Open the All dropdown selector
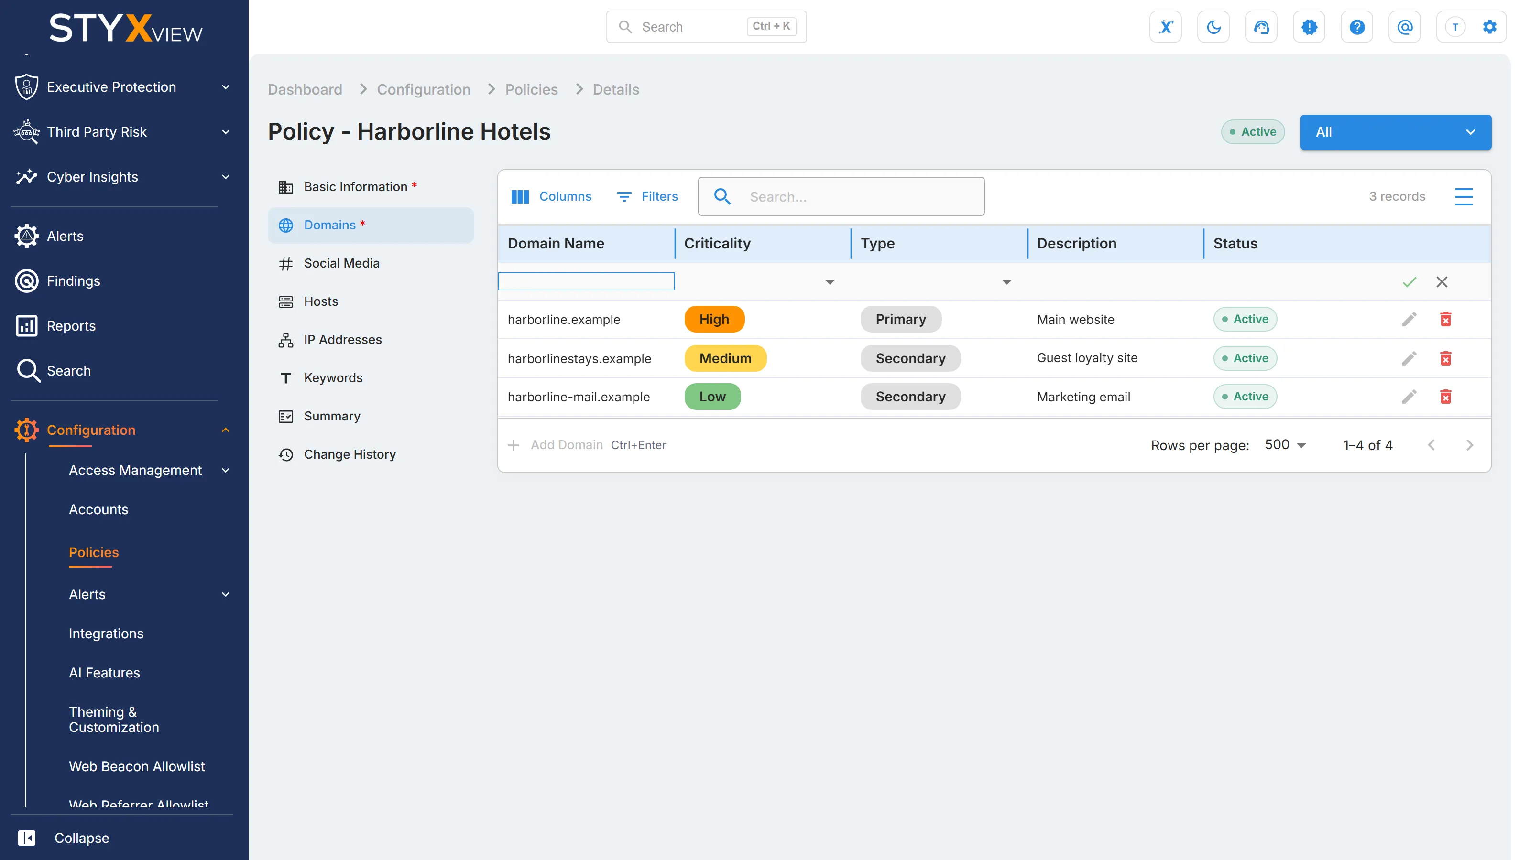This screenshot has width=1530, height=860. (1395, 132)
